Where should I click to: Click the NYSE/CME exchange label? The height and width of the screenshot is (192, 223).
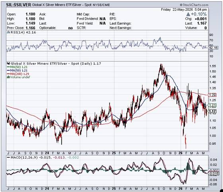(x=101, y=5)
